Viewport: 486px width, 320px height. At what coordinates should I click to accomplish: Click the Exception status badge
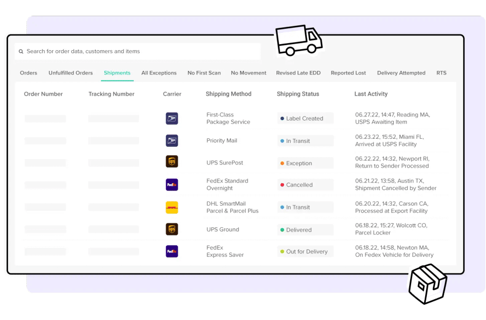point(305,163)
